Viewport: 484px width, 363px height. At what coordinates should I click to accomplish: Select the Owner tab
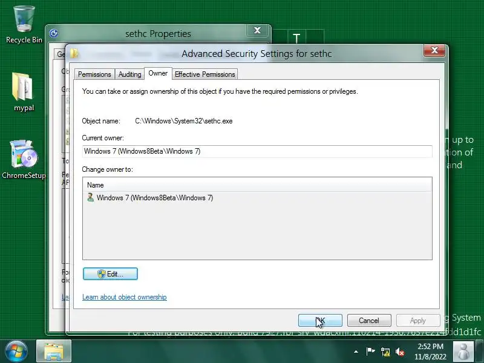[158, 73]
